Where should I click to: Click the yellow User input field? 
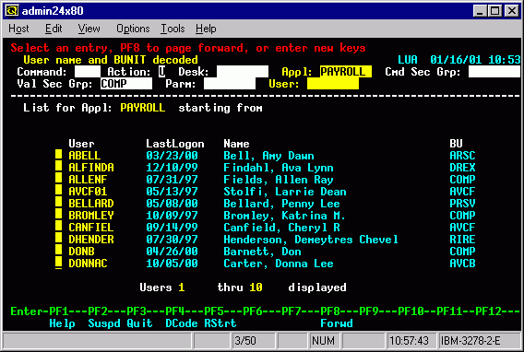tap(333, 84)
